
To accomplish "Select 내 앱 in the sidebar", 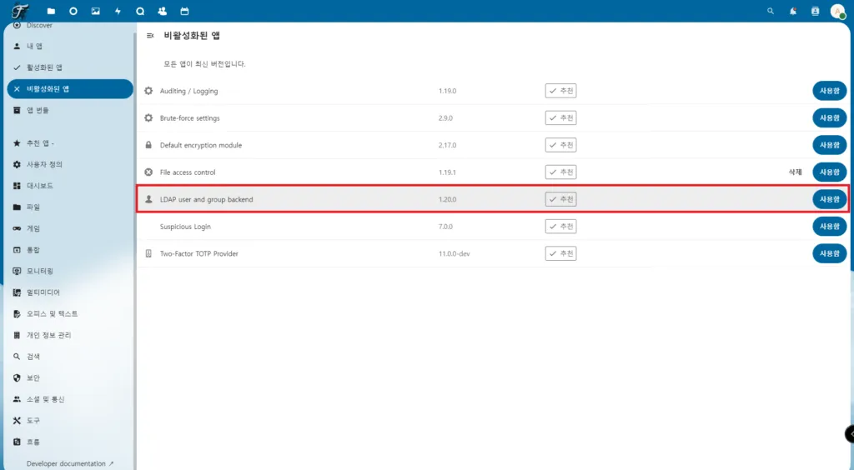I will pos(70,46).
